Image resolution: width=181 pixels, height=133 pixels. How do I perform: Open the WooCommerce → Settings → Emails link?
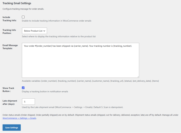pos(19,118)
